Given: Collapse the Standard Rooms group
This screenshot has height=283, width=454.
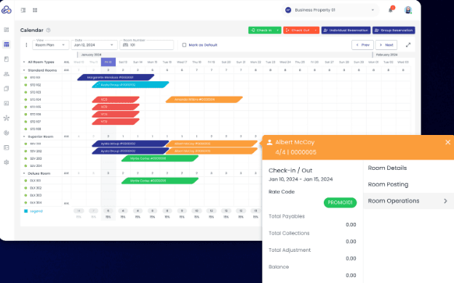Looking at the screenshot, I should [24, 70].
